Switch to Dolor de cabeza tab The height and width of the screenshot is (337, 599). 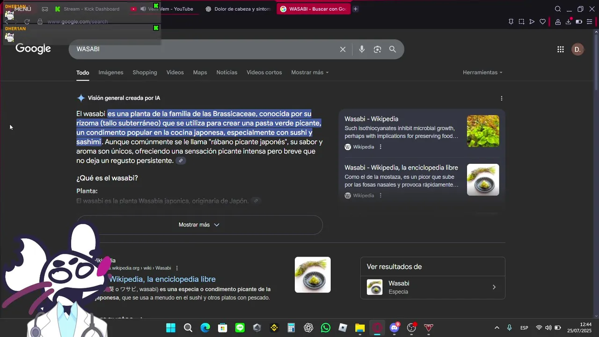pos(238,9)
